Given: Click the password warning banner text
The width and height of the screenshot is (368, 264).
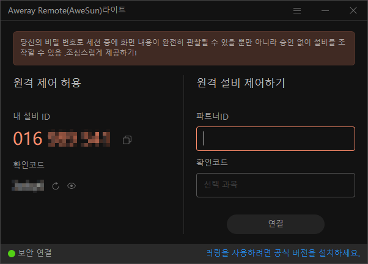Looking at the screenshot, I should click(183, 48).
